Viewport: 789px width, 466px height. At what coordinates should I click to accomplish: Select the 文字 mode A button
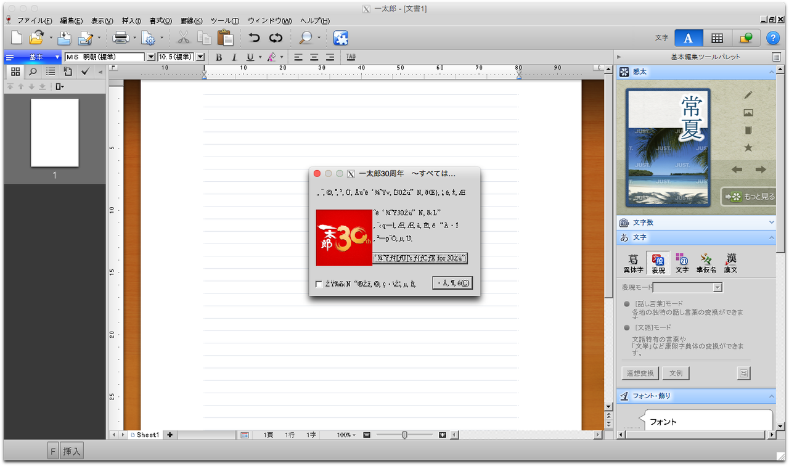pos(689,38)
